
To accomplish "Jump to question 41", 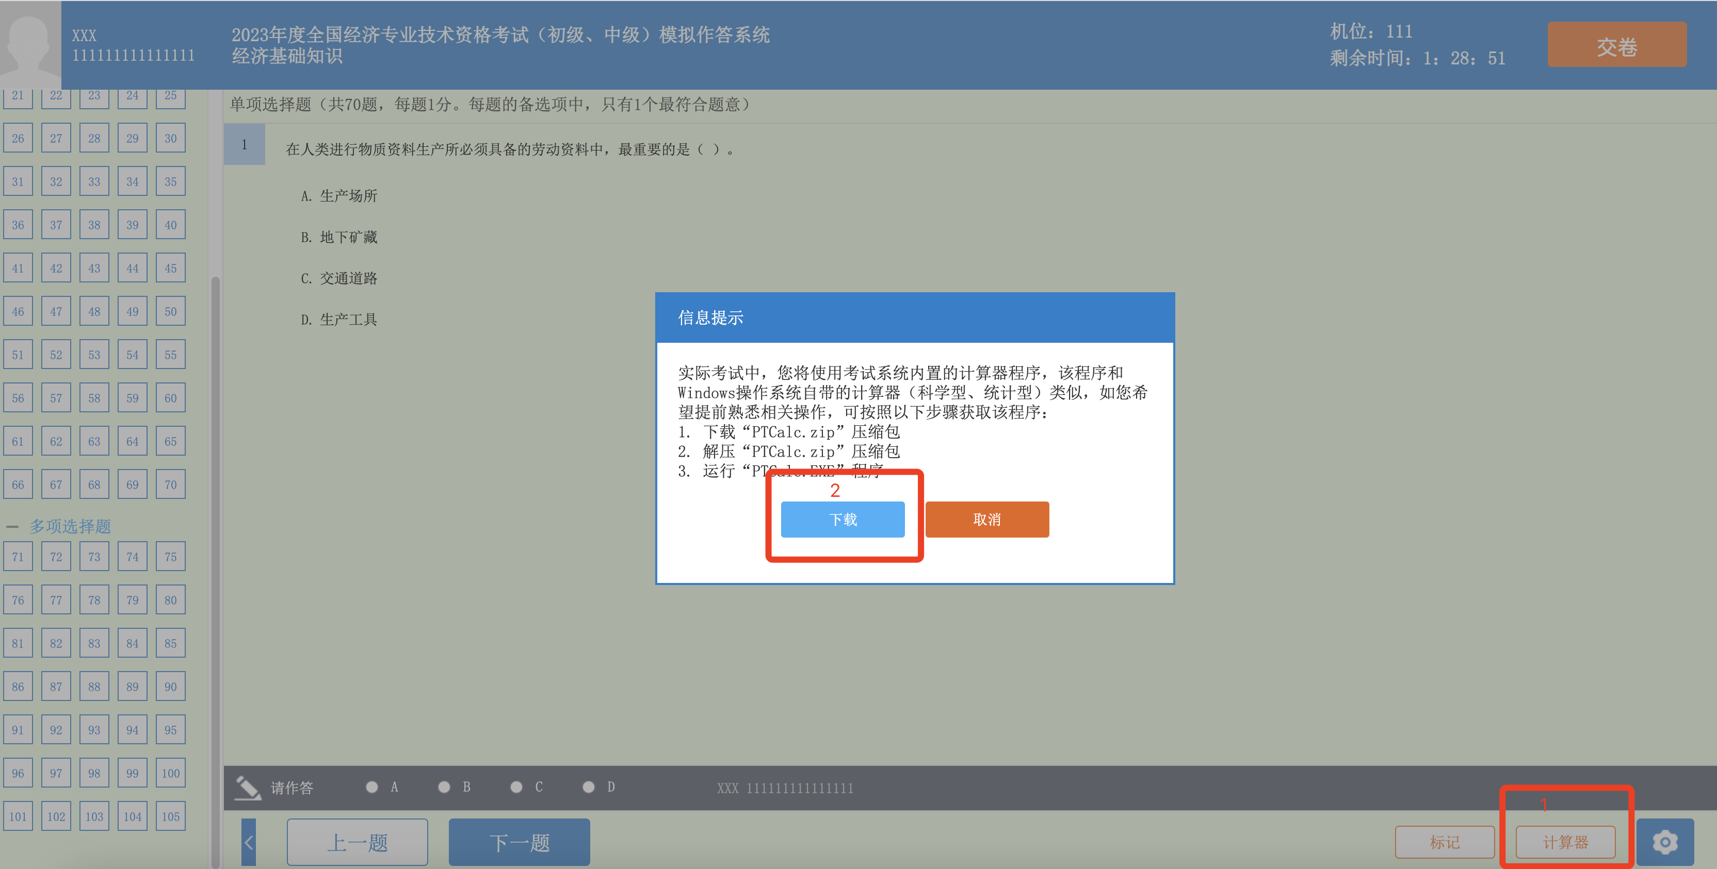I will [x=18, y=269].
